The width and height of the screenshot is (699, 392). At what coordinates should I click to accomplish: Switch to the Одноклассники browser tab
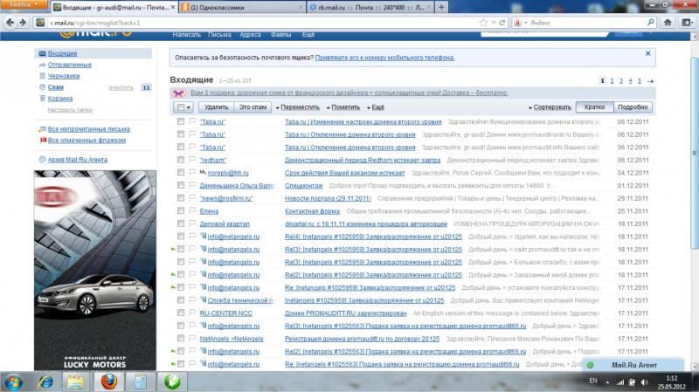click(x=242, y=8)
